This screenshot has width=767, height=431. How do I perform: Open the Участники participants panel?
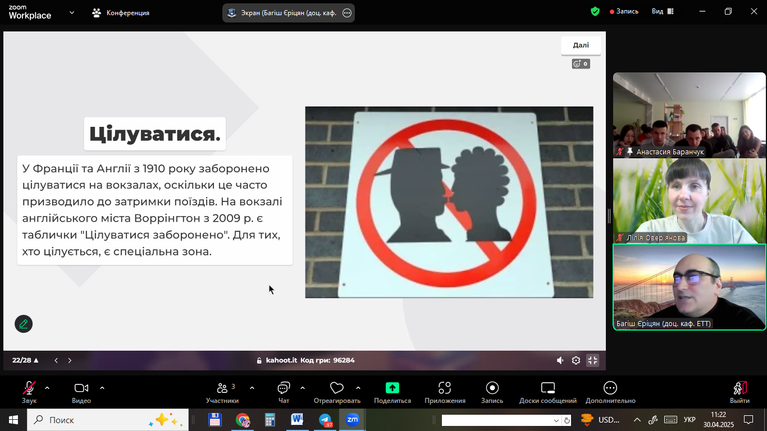pos(222,388)
